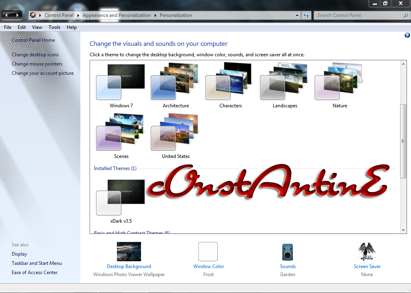The image size is (411, 293).
Task: Choose the United States theme
Action: click(175, 136)
